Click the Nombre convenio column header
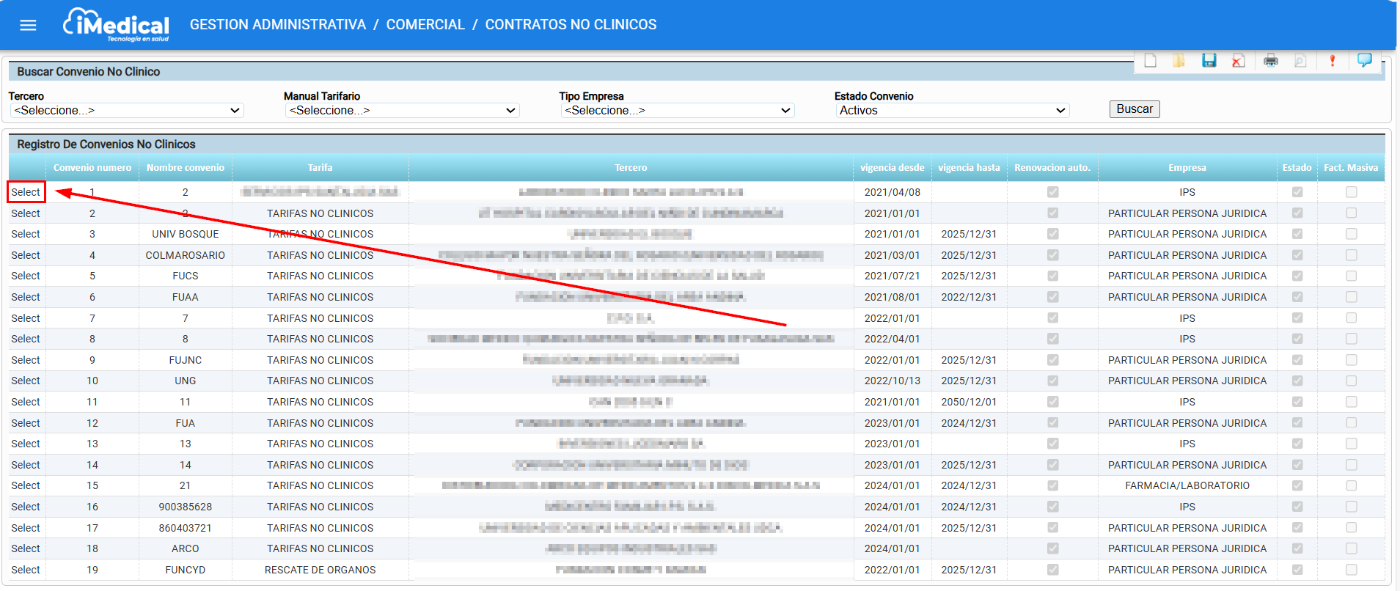The height and width of the screenshot is (591, 1400). click(186, 168)
